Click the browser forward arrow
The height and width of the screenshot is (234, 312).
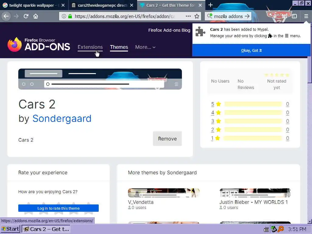(16, 16)
